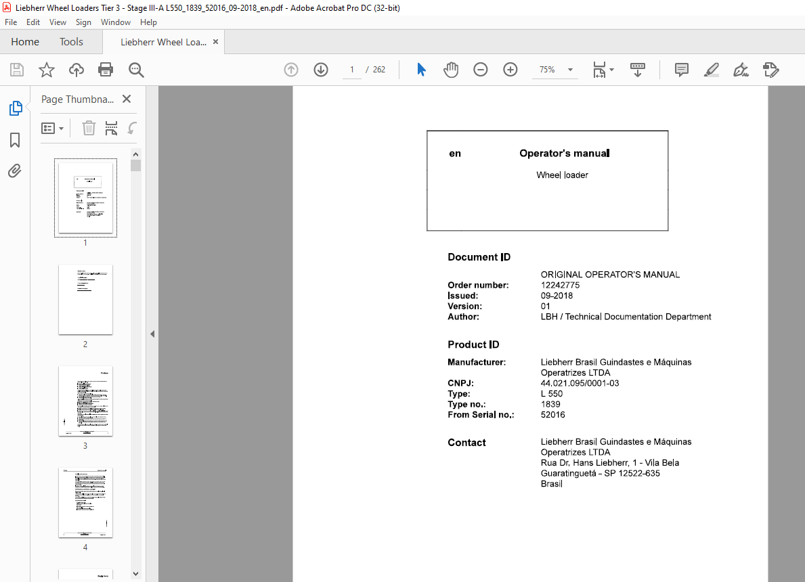This screenshot has width=805, height=582.
Task: Zoom in with plus button
Action: point(510,70)
